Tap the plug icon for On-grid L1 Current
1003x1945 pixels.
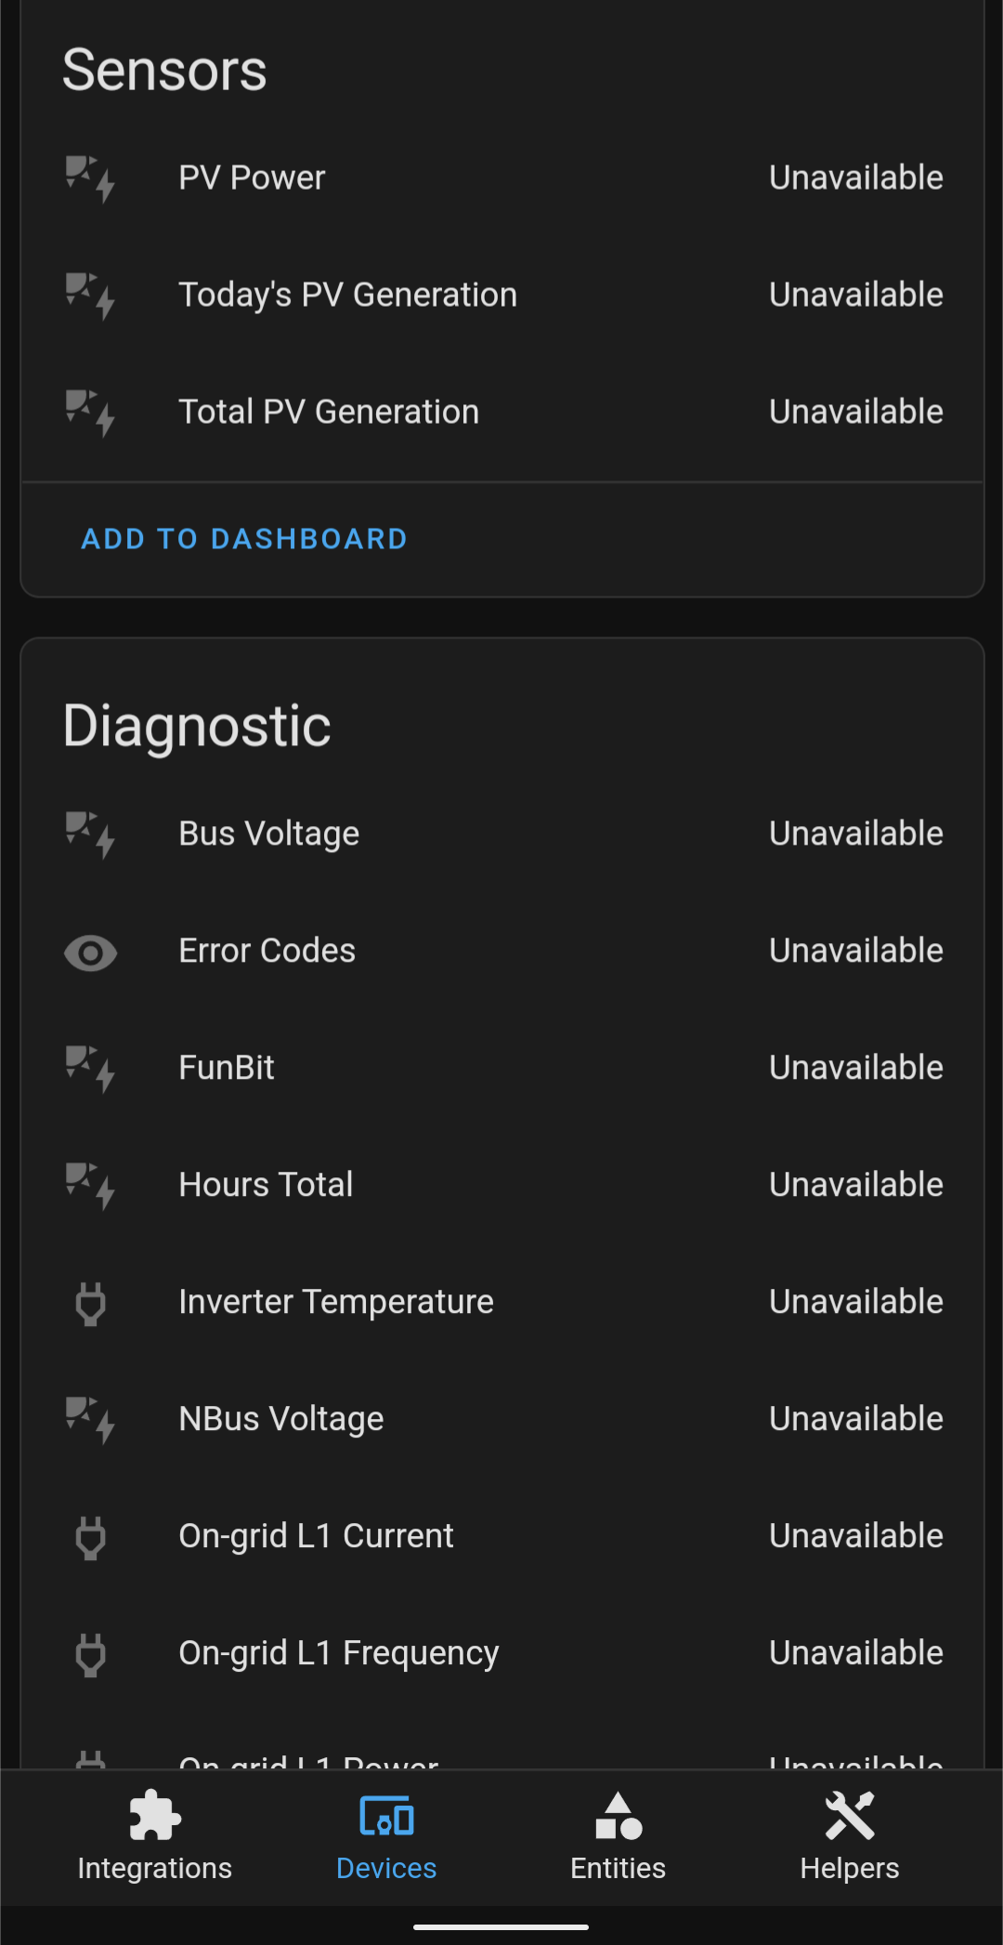click(90, 1537)
